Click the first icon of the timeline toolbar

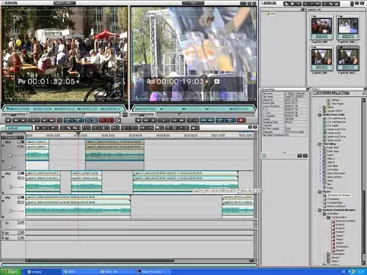(x=37, y=128)
